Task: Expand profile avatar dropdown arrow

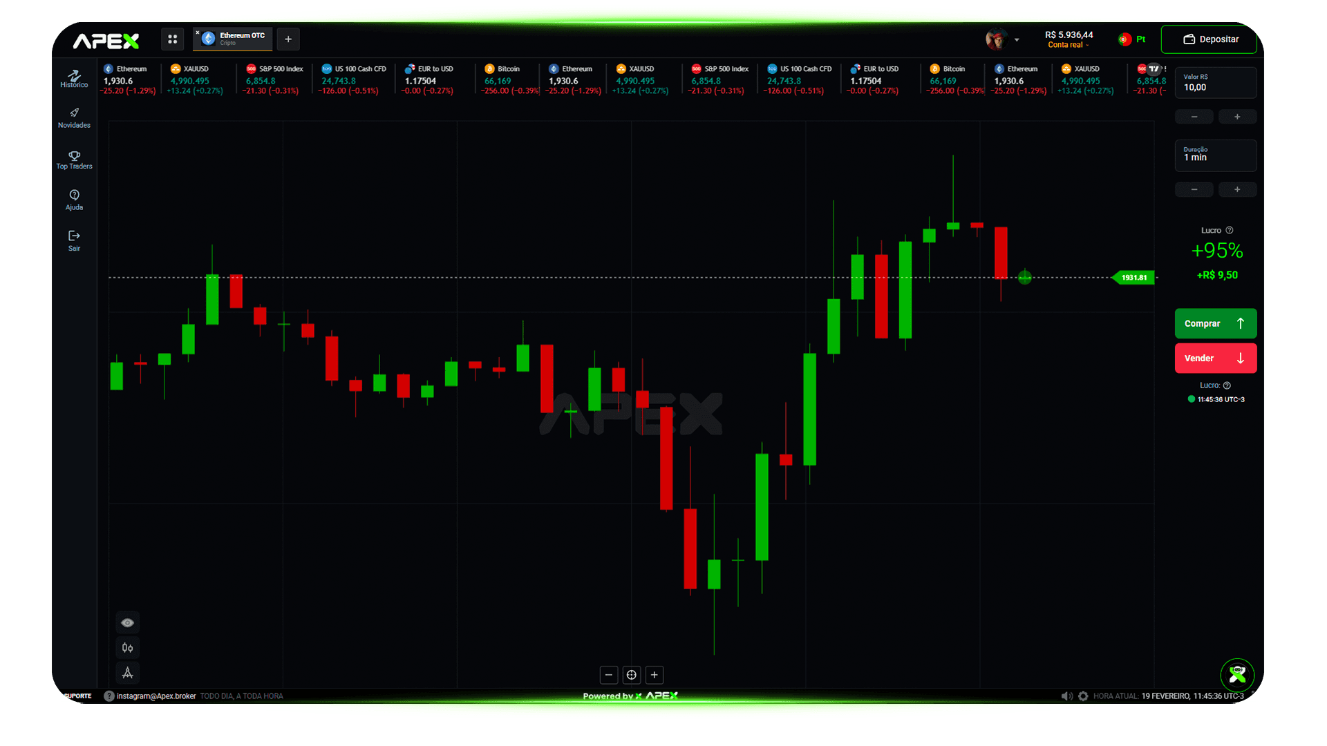Action: (1017, 40)
